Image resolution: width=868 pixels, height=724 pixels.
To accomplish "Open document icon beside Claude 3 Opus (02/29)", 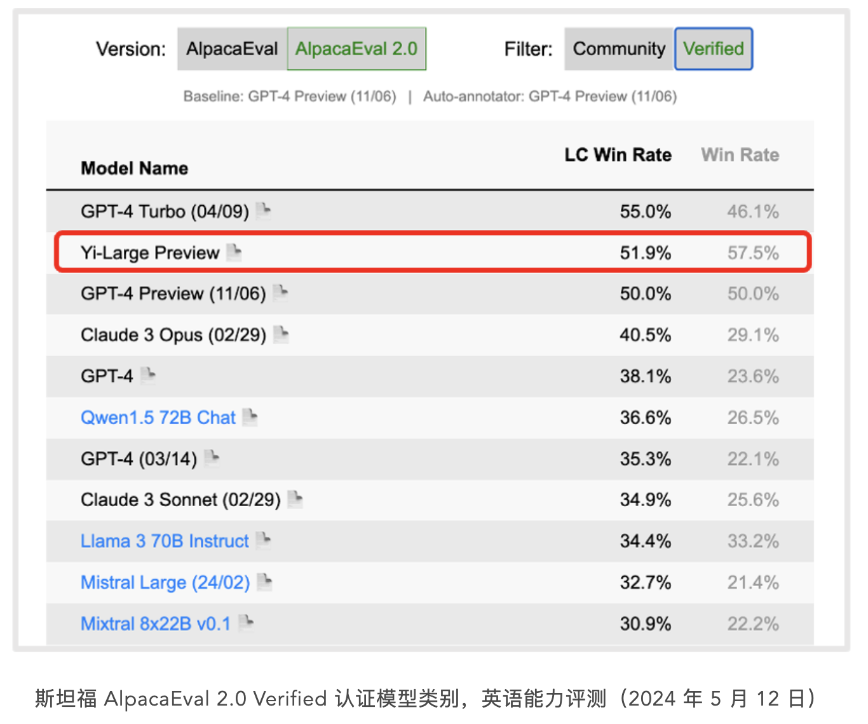I will (x=281, y=334).
